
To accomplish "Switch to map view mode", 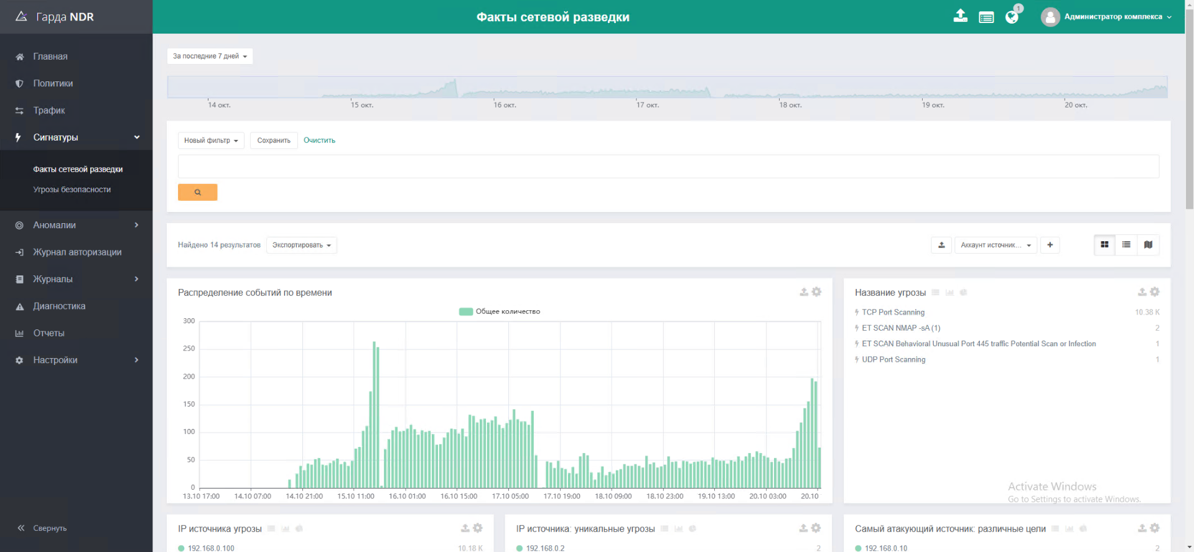I will (x=1148, y=245).
